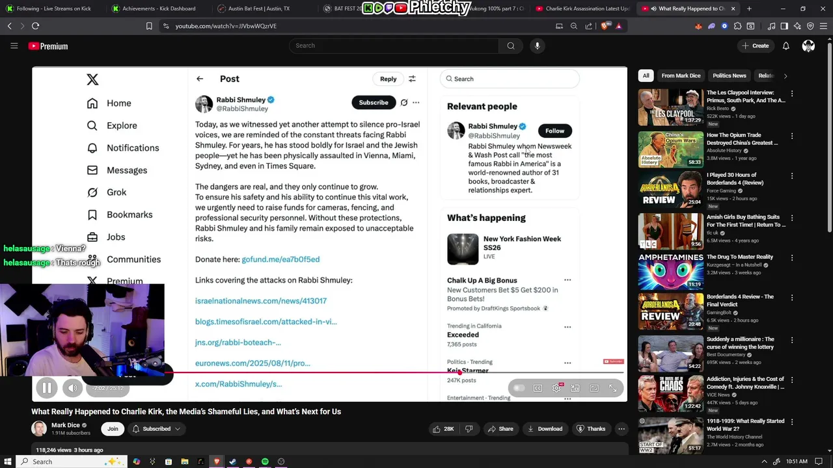Share the Mark Dice video

[500, 429]
